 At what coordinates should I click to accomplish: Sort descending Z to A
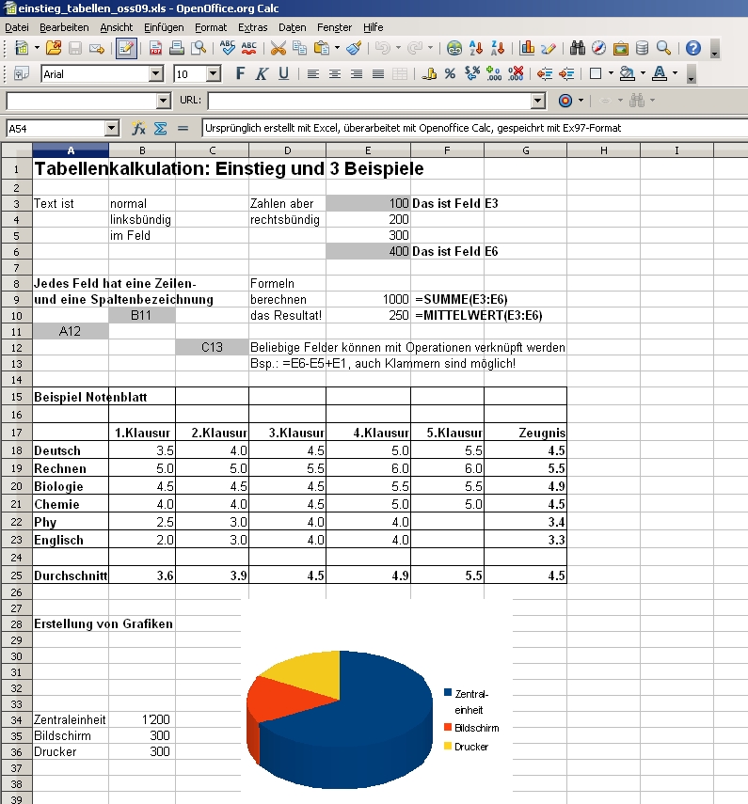tap(498, 48)
